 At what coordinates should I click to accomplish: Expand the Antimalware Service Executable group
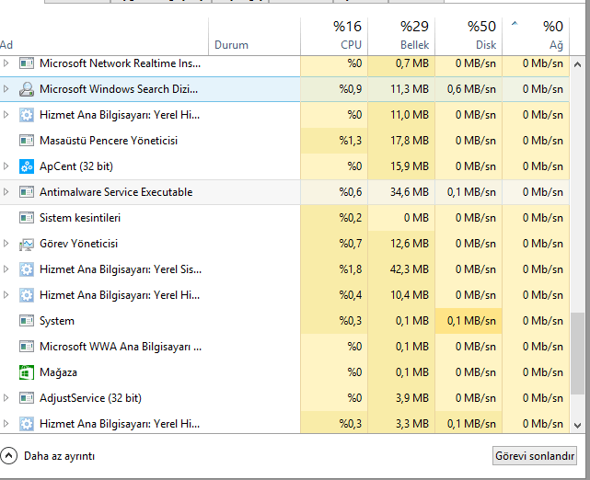coord(6,192)
